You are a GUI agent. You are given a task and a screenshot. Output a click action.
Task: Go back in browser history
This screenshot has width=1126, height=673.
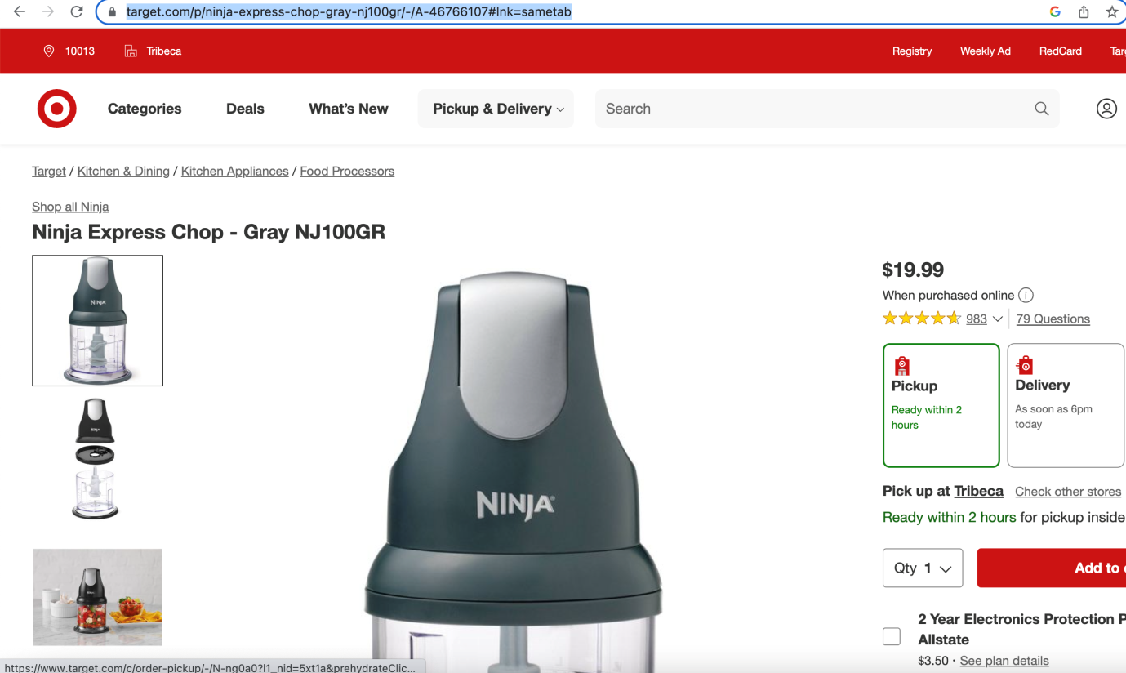[20, 11]
